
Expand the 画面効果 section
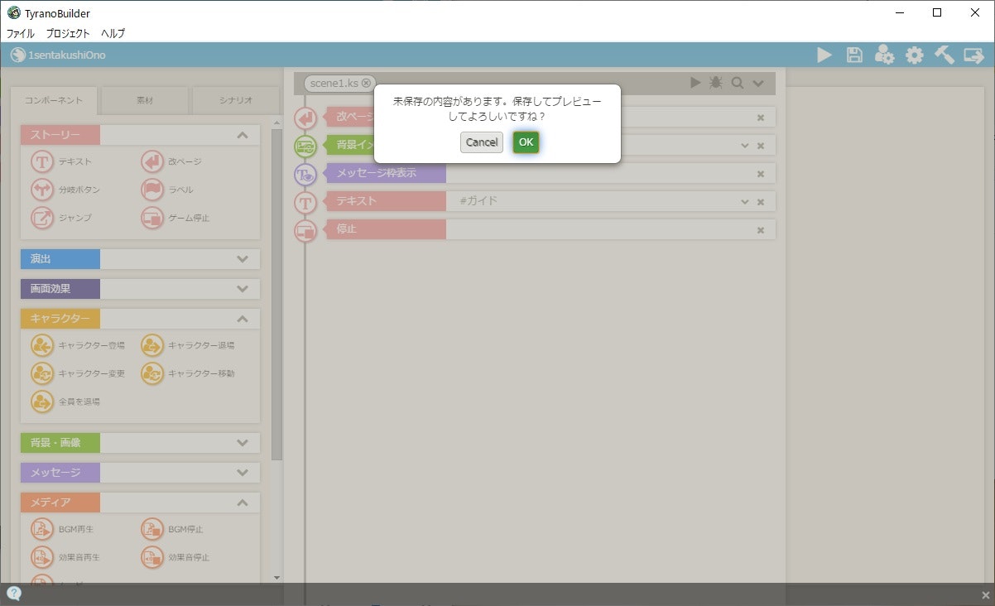tap(243, 289)
